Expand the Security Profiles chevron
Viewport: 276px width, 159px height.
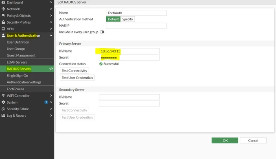pyautogui.click(x=51, y=22)
